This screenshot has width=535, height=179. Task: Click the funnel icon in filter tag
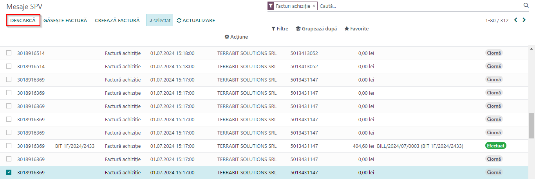[x=271, y=6]
